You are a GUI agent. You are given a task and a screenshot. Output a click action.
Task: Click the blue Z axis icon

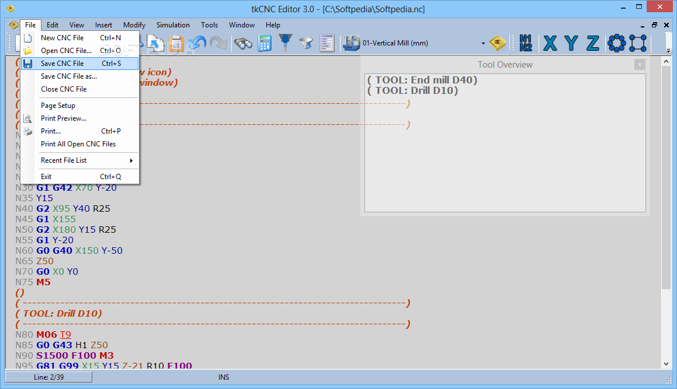pyautogui.click(x=593, y=43)
